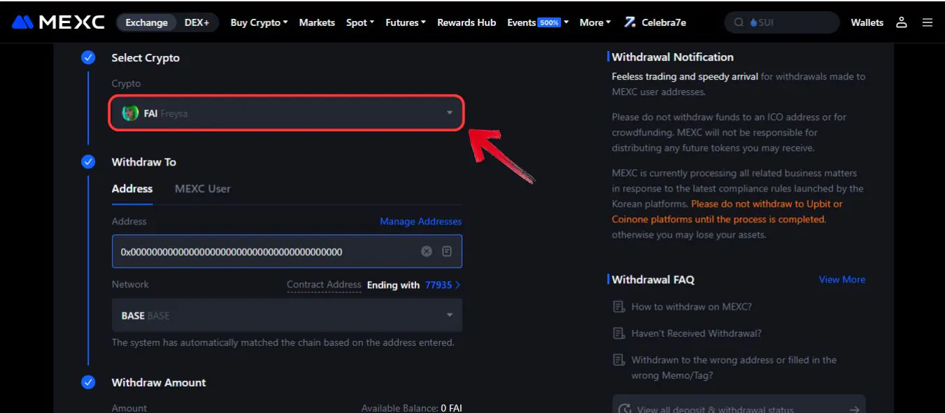Click the Withdraw Amount step heading

(159, 383)
